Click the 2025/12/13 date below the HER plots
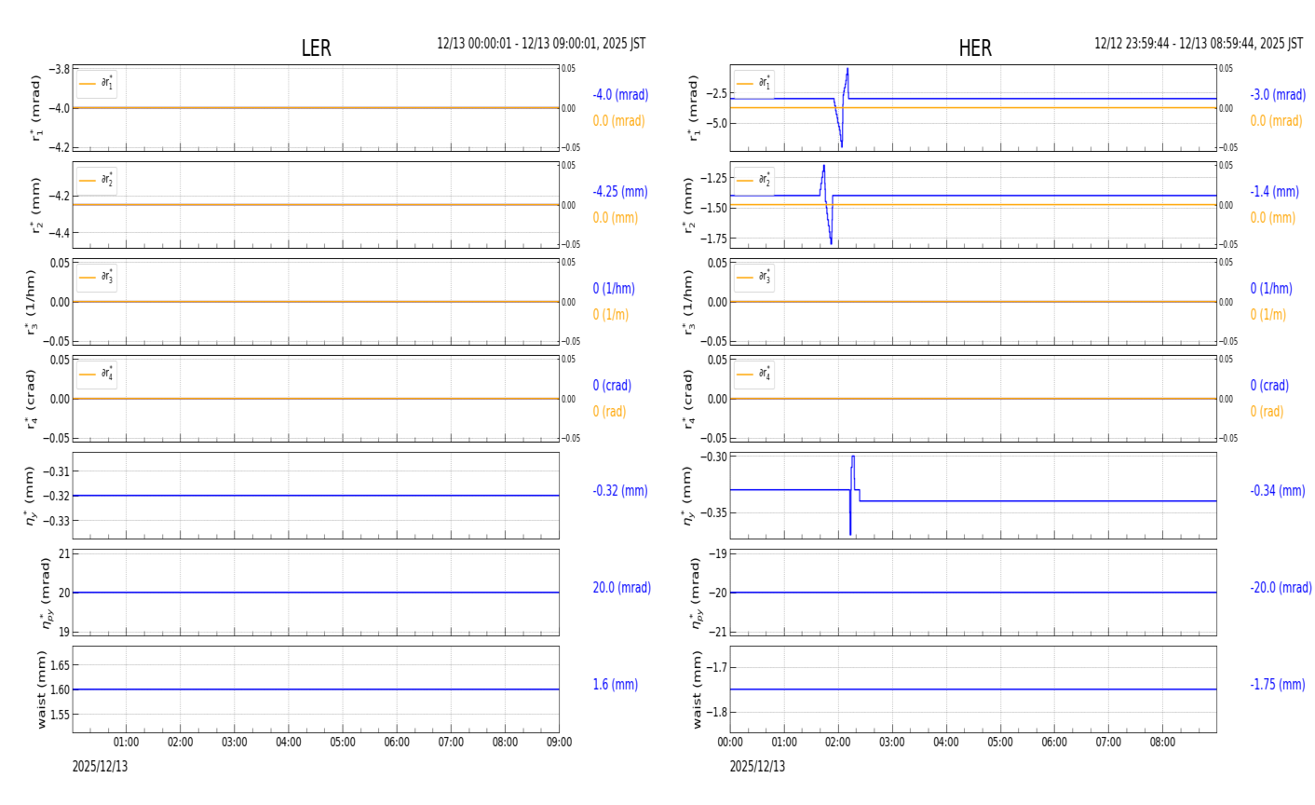The width and height of the screenshot is (1315, 805). (757, 767)
